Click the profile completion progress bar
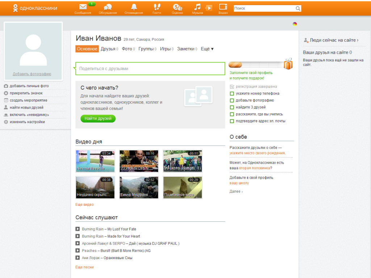 (x=256, y=65)
